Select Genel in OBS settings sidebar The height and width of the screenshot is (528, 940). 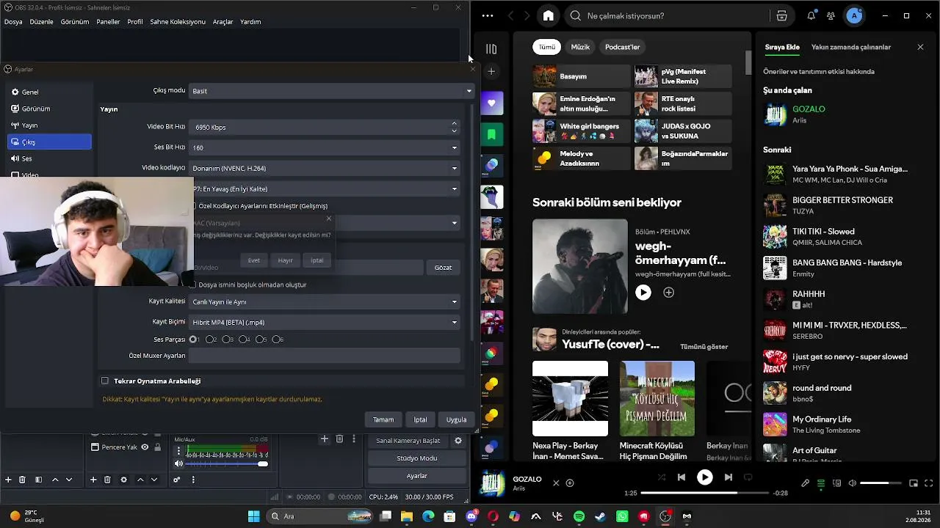[49, 92]
